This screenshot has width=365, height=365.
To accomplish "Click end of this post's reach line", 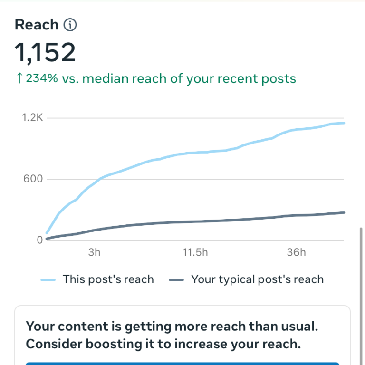I will coord(343,123).
